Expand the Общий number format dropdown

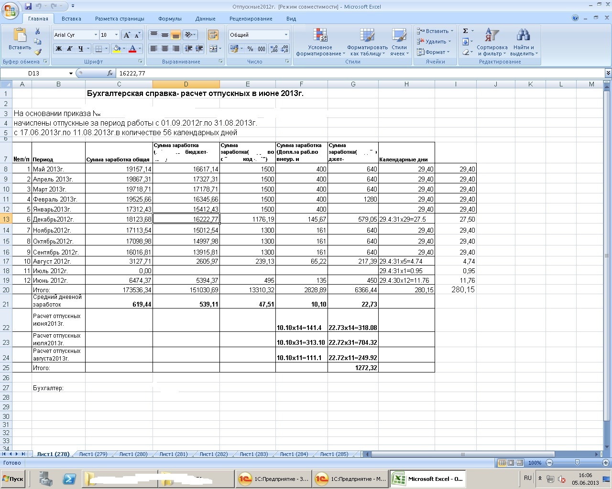pos(286,35)
